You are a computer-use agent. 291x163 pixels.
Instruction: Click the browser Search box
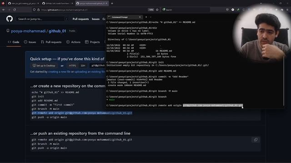(186, 10)
